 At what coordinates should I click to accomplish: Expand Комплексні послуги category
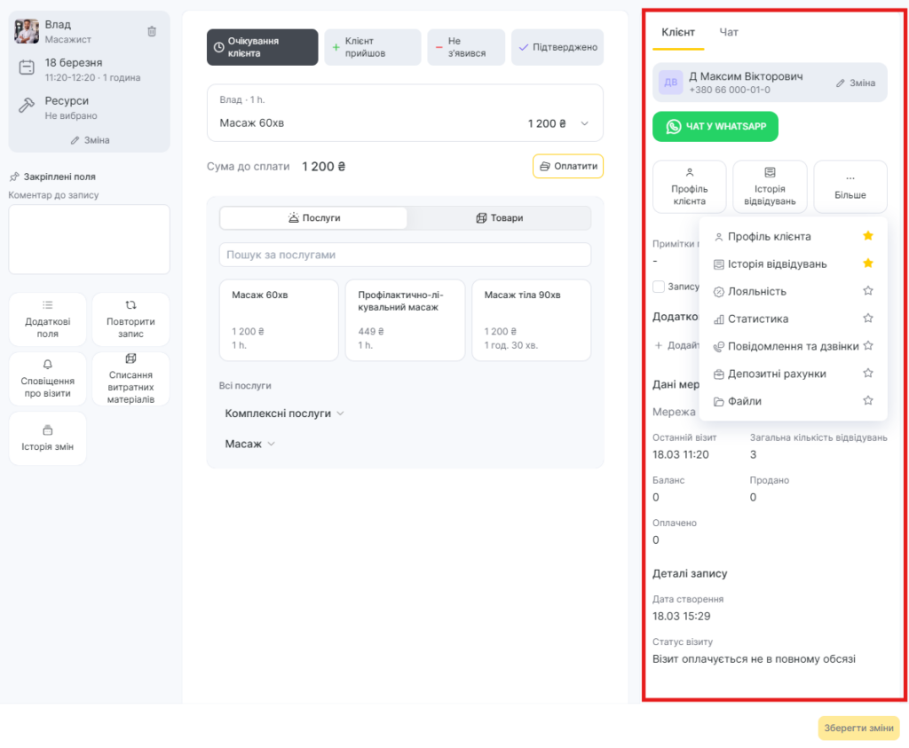[x=284, y=413]
